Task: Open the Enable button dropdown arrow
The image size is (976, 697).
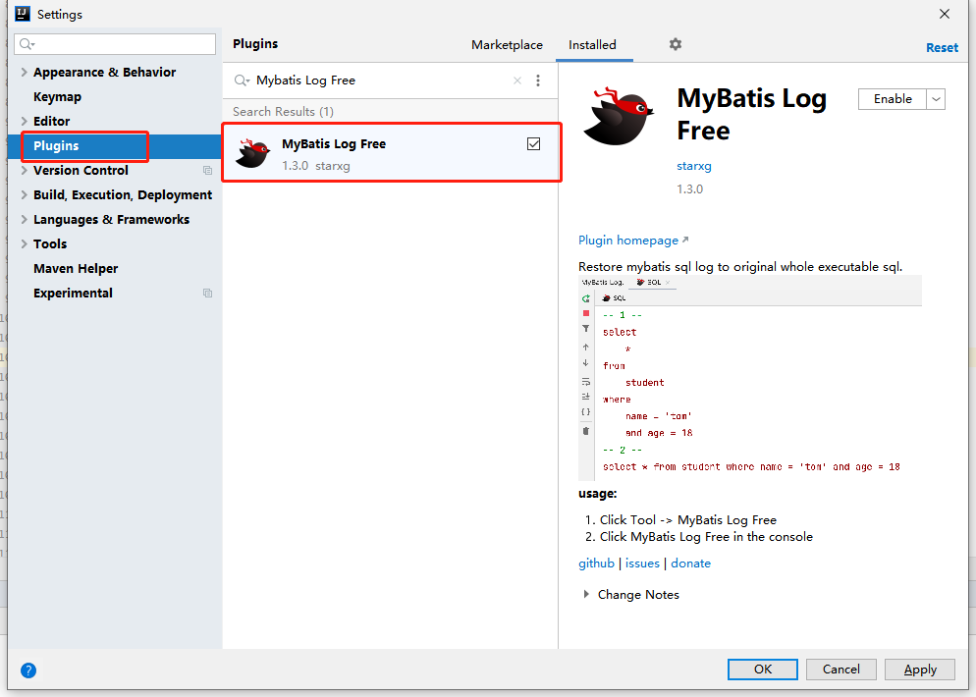Action: (936, 99)
